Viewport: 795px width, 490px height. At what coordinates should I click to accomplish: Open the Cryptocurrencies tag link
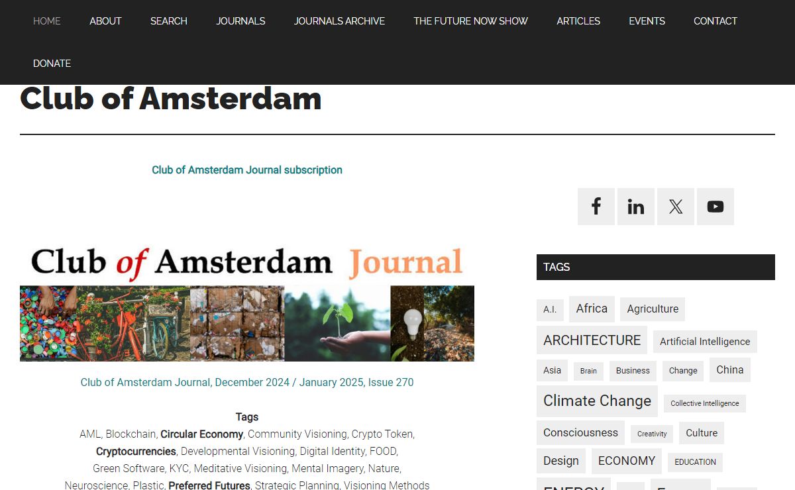tap(136, 452)
